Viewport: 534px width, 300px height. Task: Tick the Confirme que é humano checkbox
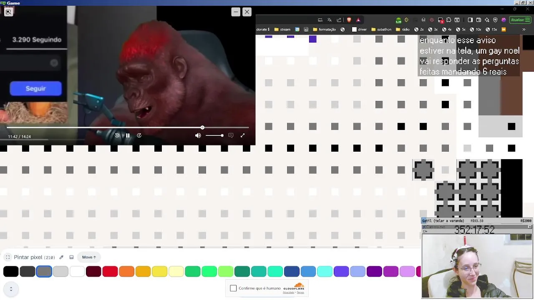pos(233,288)
